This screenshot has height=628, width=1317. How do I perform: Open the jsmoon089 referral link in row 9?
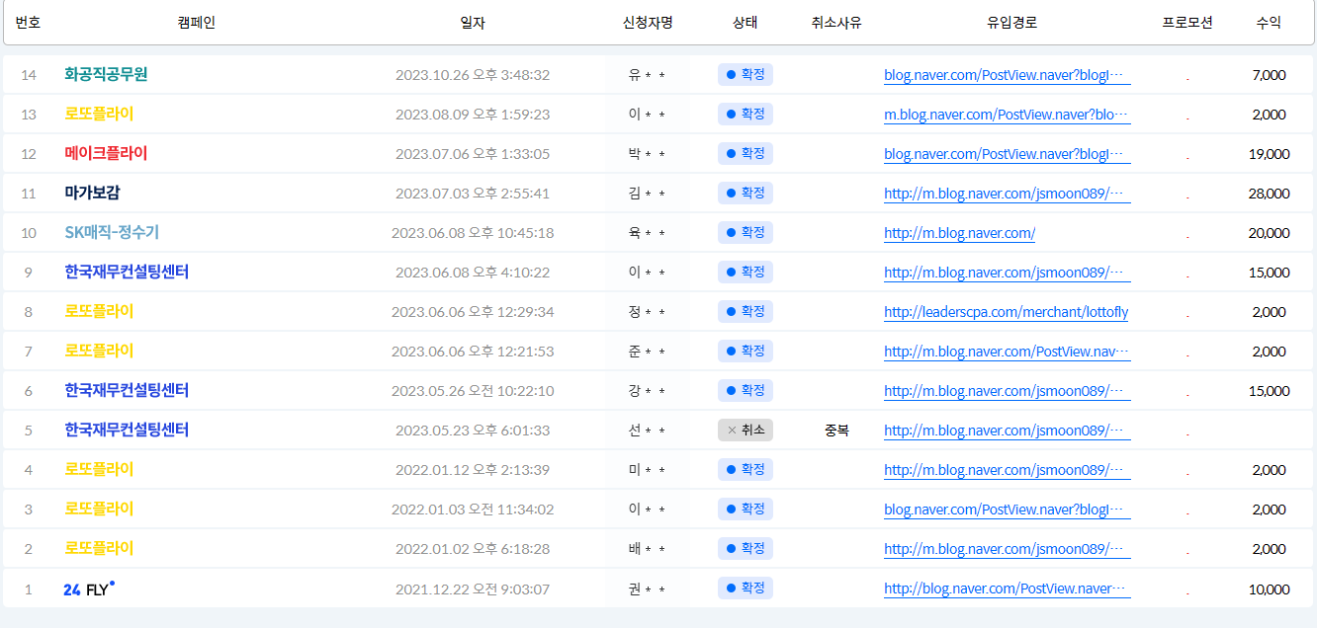(1007, 273)
